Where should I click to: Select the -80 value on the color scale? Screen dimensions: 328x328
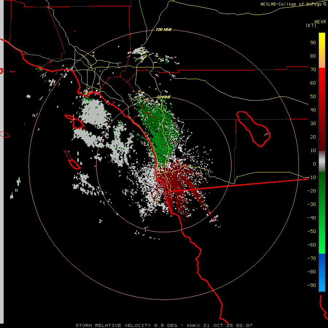pos(312,272)
